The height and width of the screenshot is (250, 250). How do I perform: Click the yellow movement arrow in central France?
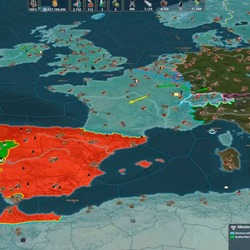tap(138, 99)
